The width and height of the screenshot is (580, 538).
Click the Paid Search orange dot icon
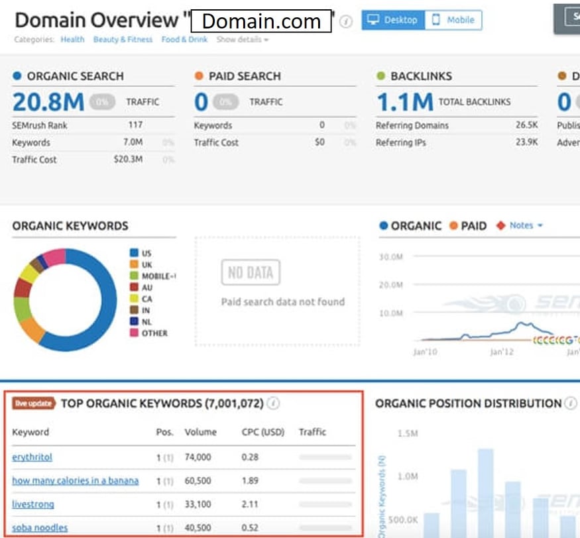pos(199,76)
